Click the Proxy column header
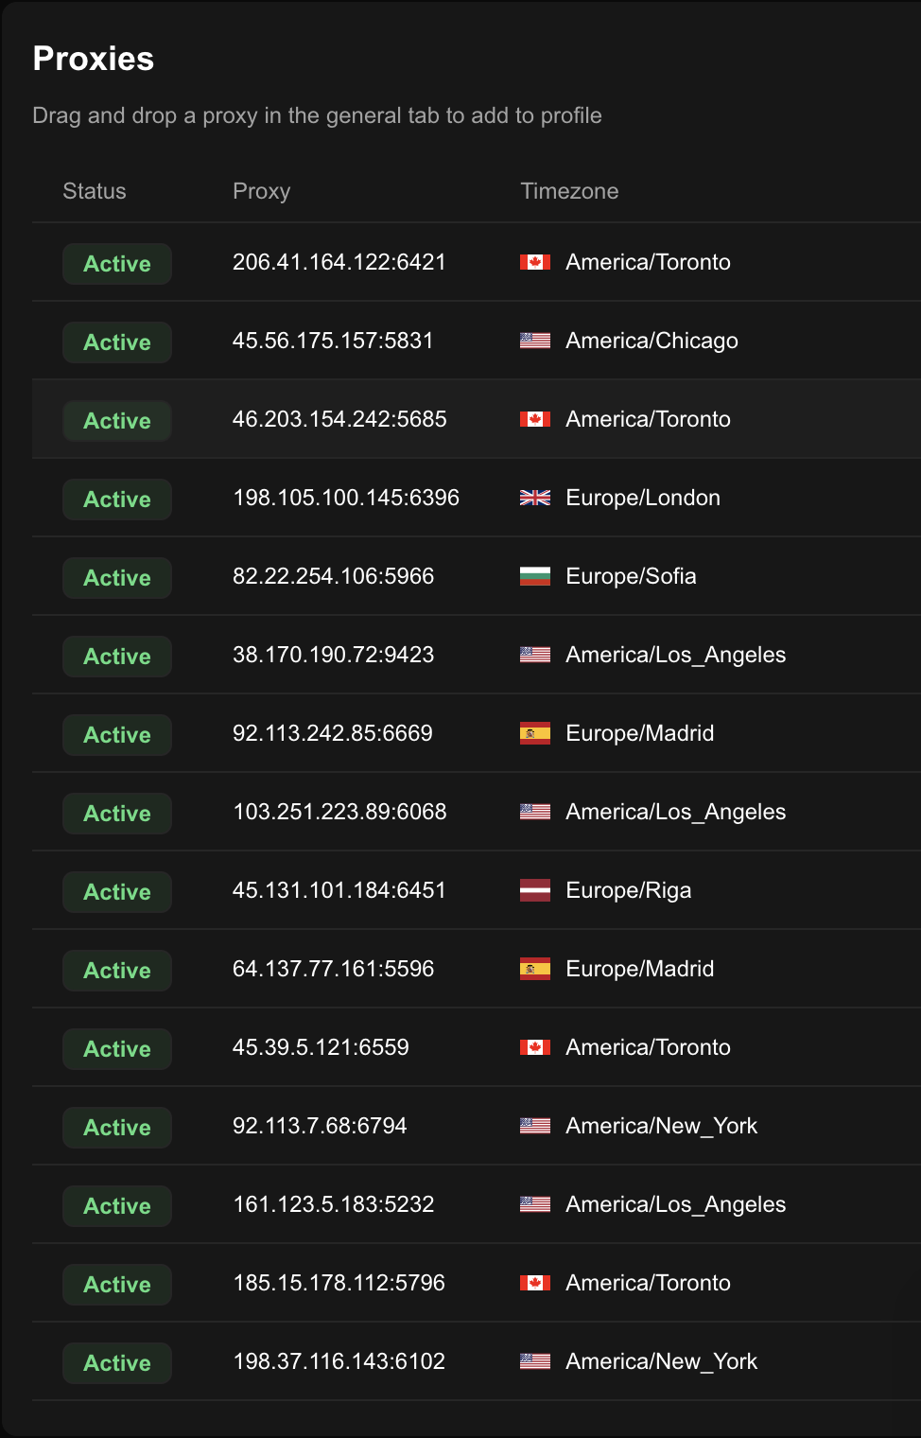 (x=261, y=191)
